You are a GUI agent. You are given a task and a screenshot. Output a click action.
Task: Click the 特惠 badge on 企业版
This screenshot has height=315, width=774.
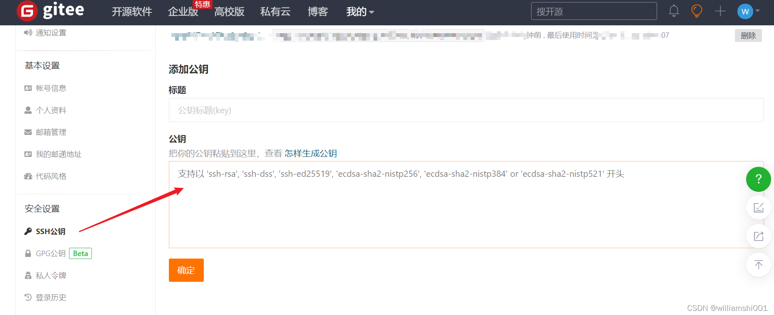click(x=203, y=5)
